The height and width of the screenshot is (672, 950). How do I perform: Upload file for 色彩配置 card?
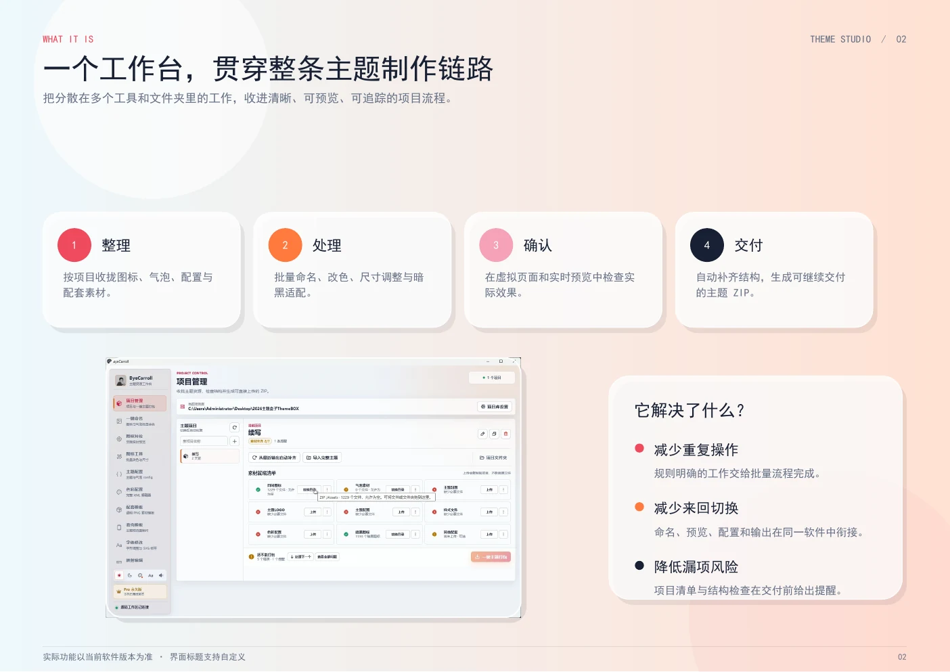click(x=313, y=535)
